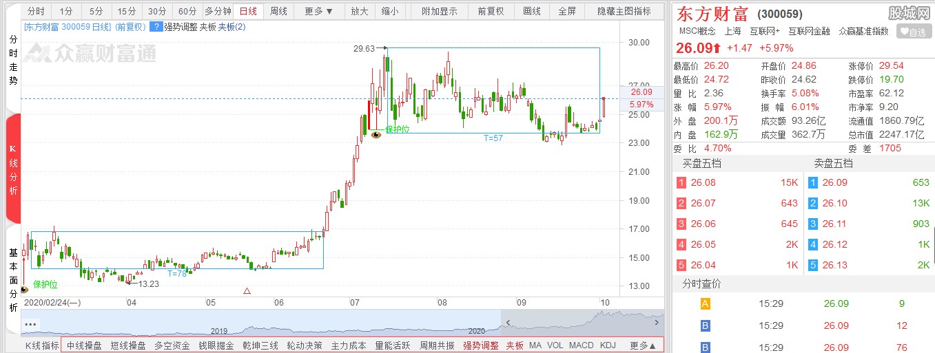Expand the 更多▼ timeframe dropdown

coord(319,11)
